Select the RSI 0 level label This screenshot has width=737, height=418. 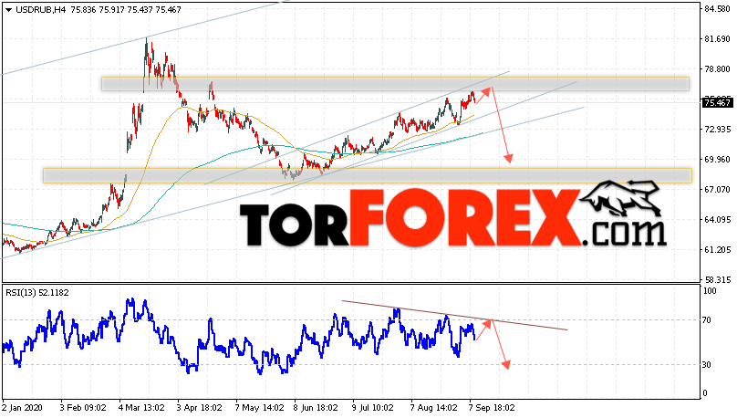tap(704, 393)
